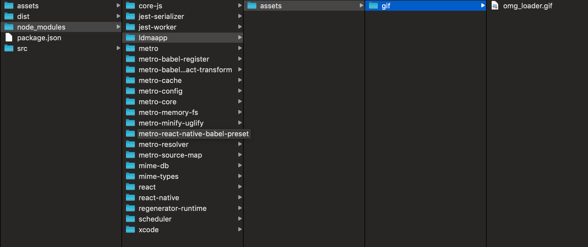Image resolution: width=588 pixels, height=247 pixels.
Task: Select the metro-source-map folder name
Action: tap(170, 155)
